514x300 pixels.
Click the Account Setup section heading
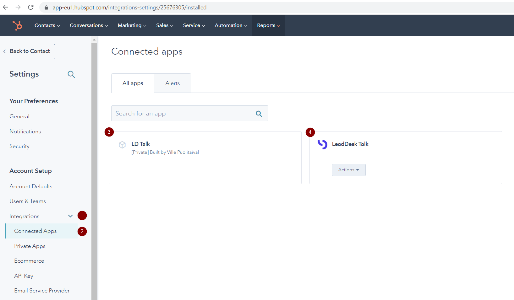coord(30,171)
